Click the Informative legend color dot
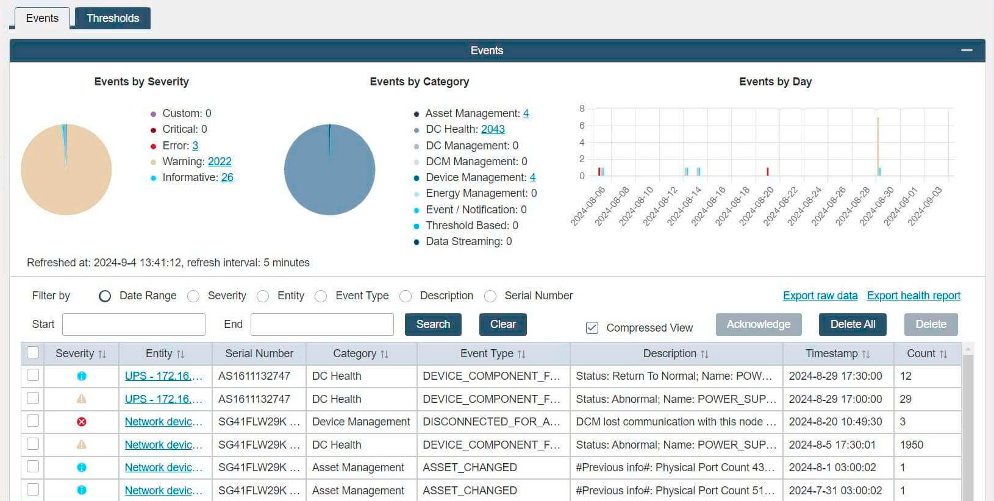 153,178
